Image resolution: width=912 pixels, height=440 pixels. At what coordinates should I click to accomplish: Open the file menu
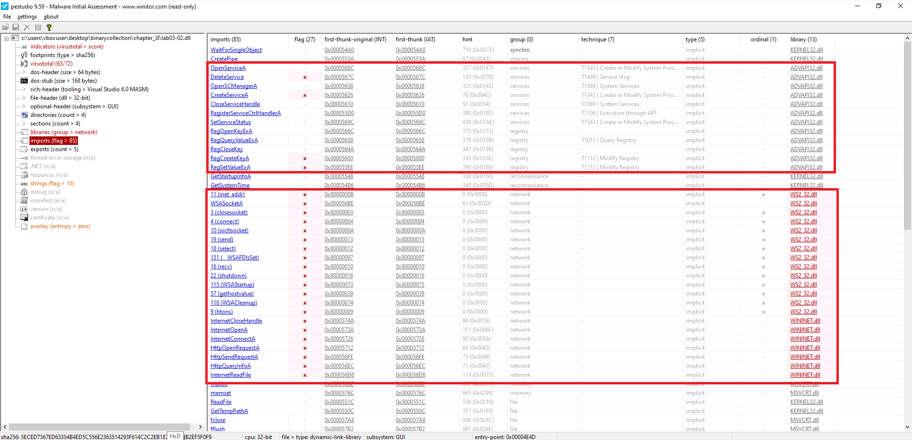7,17
